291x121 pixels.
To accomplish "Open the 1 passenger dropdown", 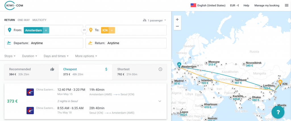I will tap(154, 20).
